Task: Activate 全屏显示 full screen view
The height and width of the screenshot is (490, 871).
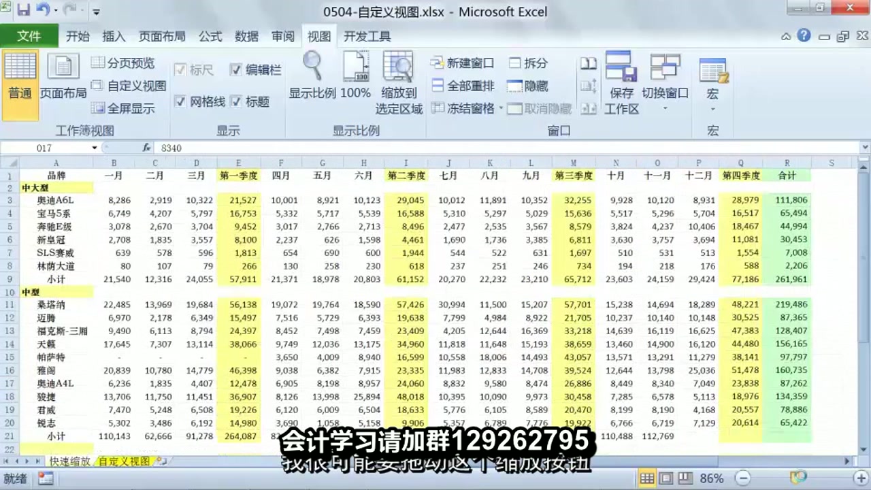Action: [123, 108]
